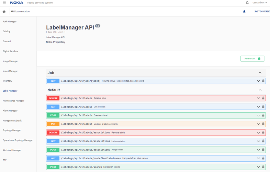Click lock icon on Assign labels row
270x172 pixels.
263,149
